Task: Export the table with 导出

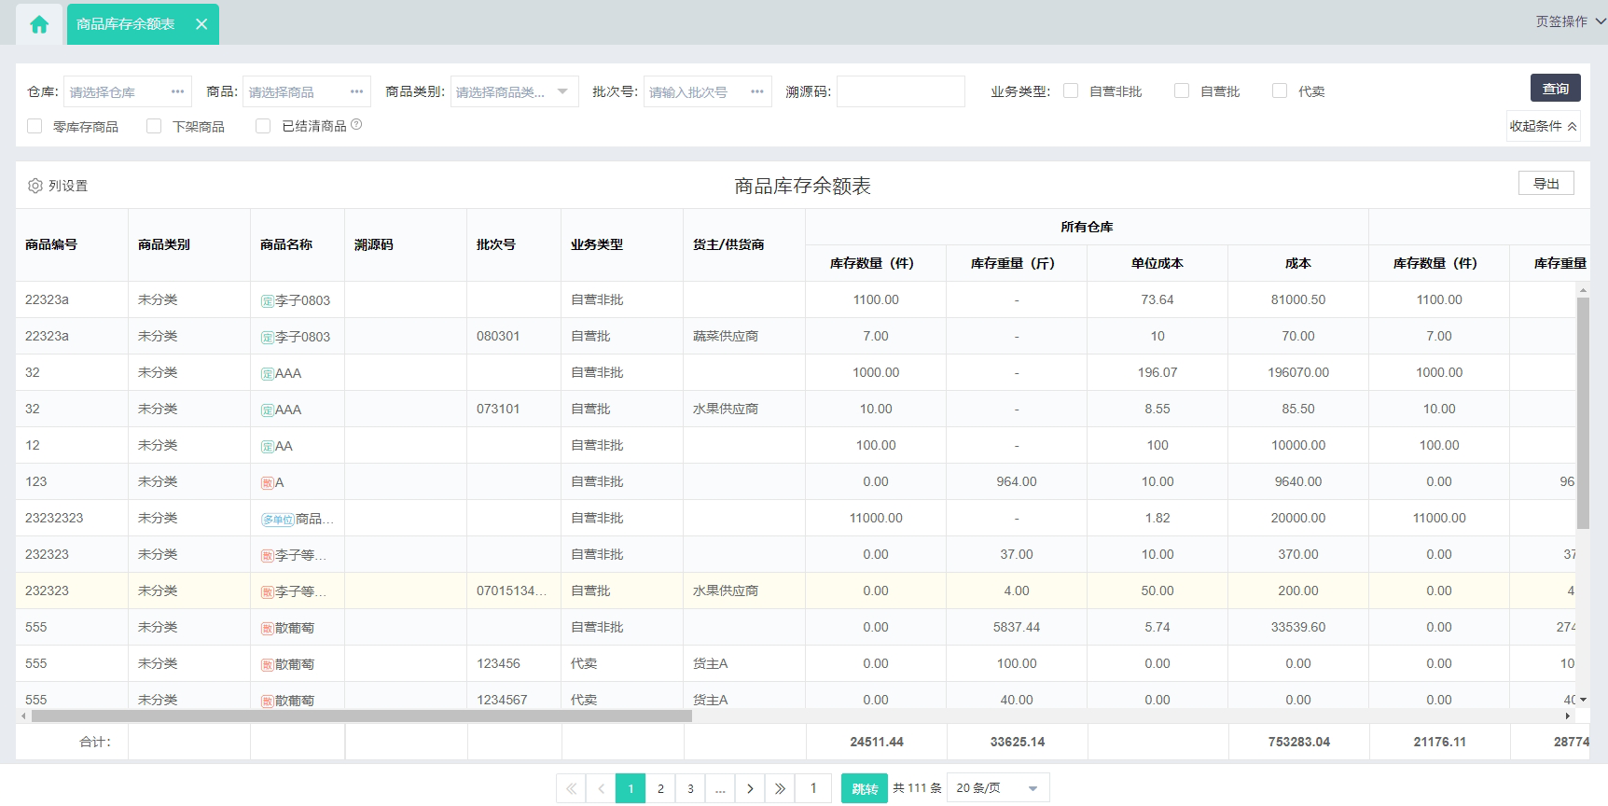Action: tap(1546, 184)
